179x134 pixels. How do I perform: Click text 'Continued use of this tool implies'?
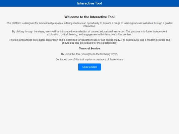pyautogui.click(x=89, y=60)
